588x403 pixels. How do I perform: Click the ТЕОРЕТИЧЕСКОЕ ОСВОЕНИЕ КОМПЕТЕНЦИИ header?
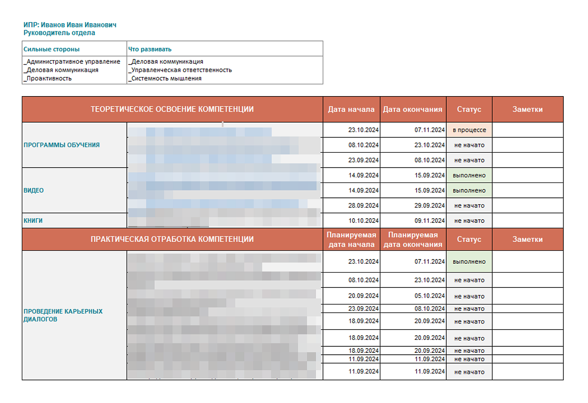coord(172,110)
